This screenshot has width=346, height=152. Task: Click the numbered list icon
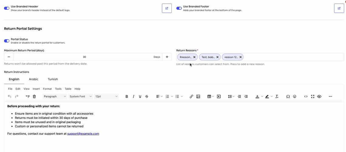[x=167, y=97]
